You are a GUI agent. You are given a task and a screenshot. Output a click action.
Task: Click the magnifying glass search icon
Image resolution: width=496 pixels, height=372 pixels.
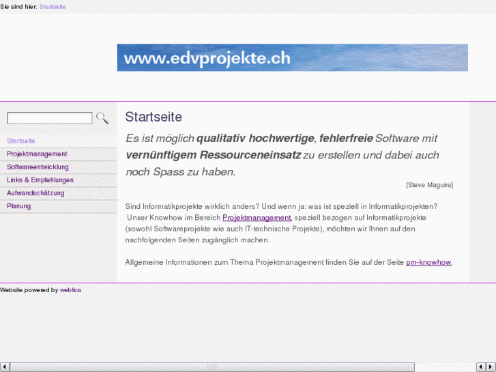(102, 118)
